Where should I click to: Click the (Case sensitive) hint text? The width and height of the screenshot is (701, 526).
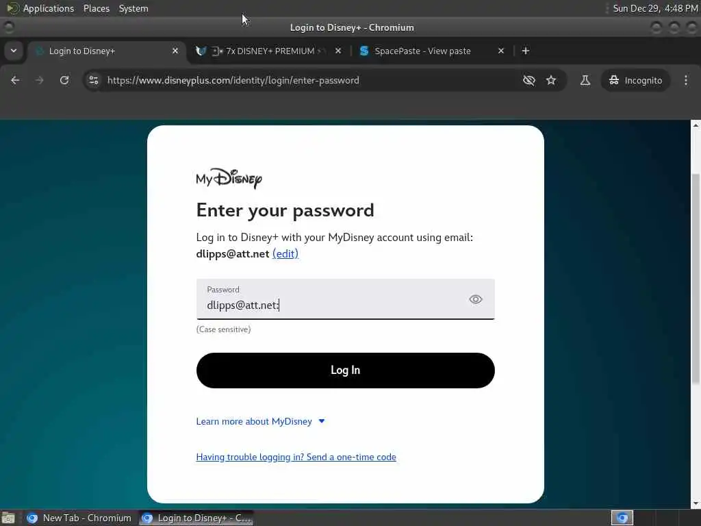tap(224, 329)
